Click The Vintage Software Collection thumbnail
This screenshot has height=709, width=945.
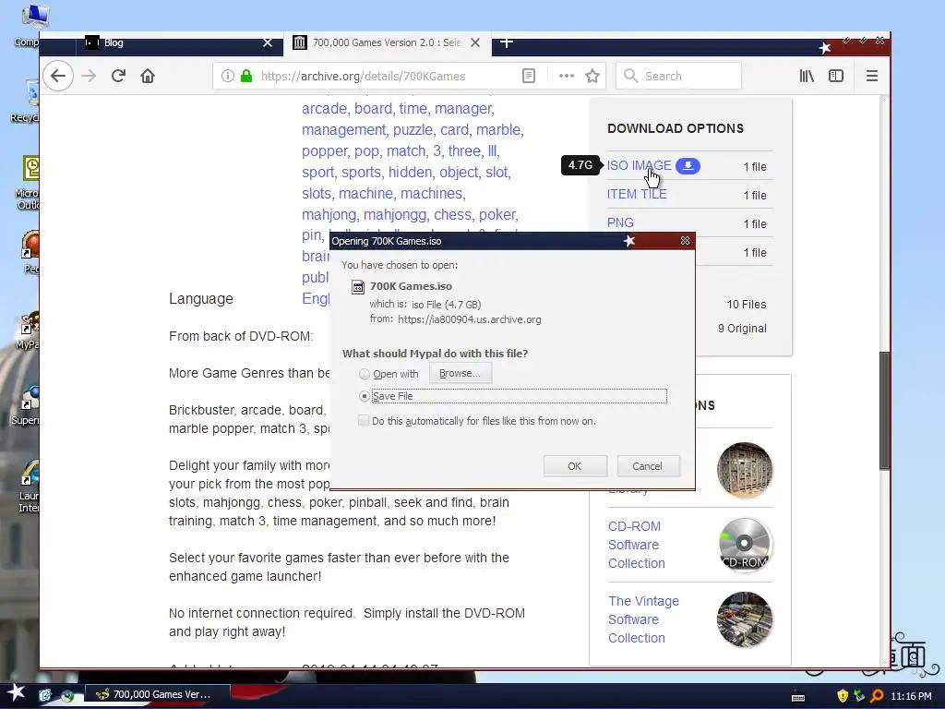[x=745, y=619]
